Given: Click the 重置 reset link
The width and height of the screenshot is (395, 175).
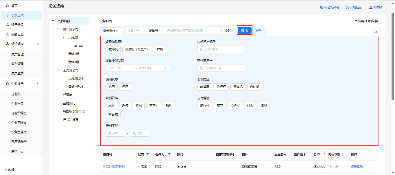Looking at the screenshot, I should [258, 31].
